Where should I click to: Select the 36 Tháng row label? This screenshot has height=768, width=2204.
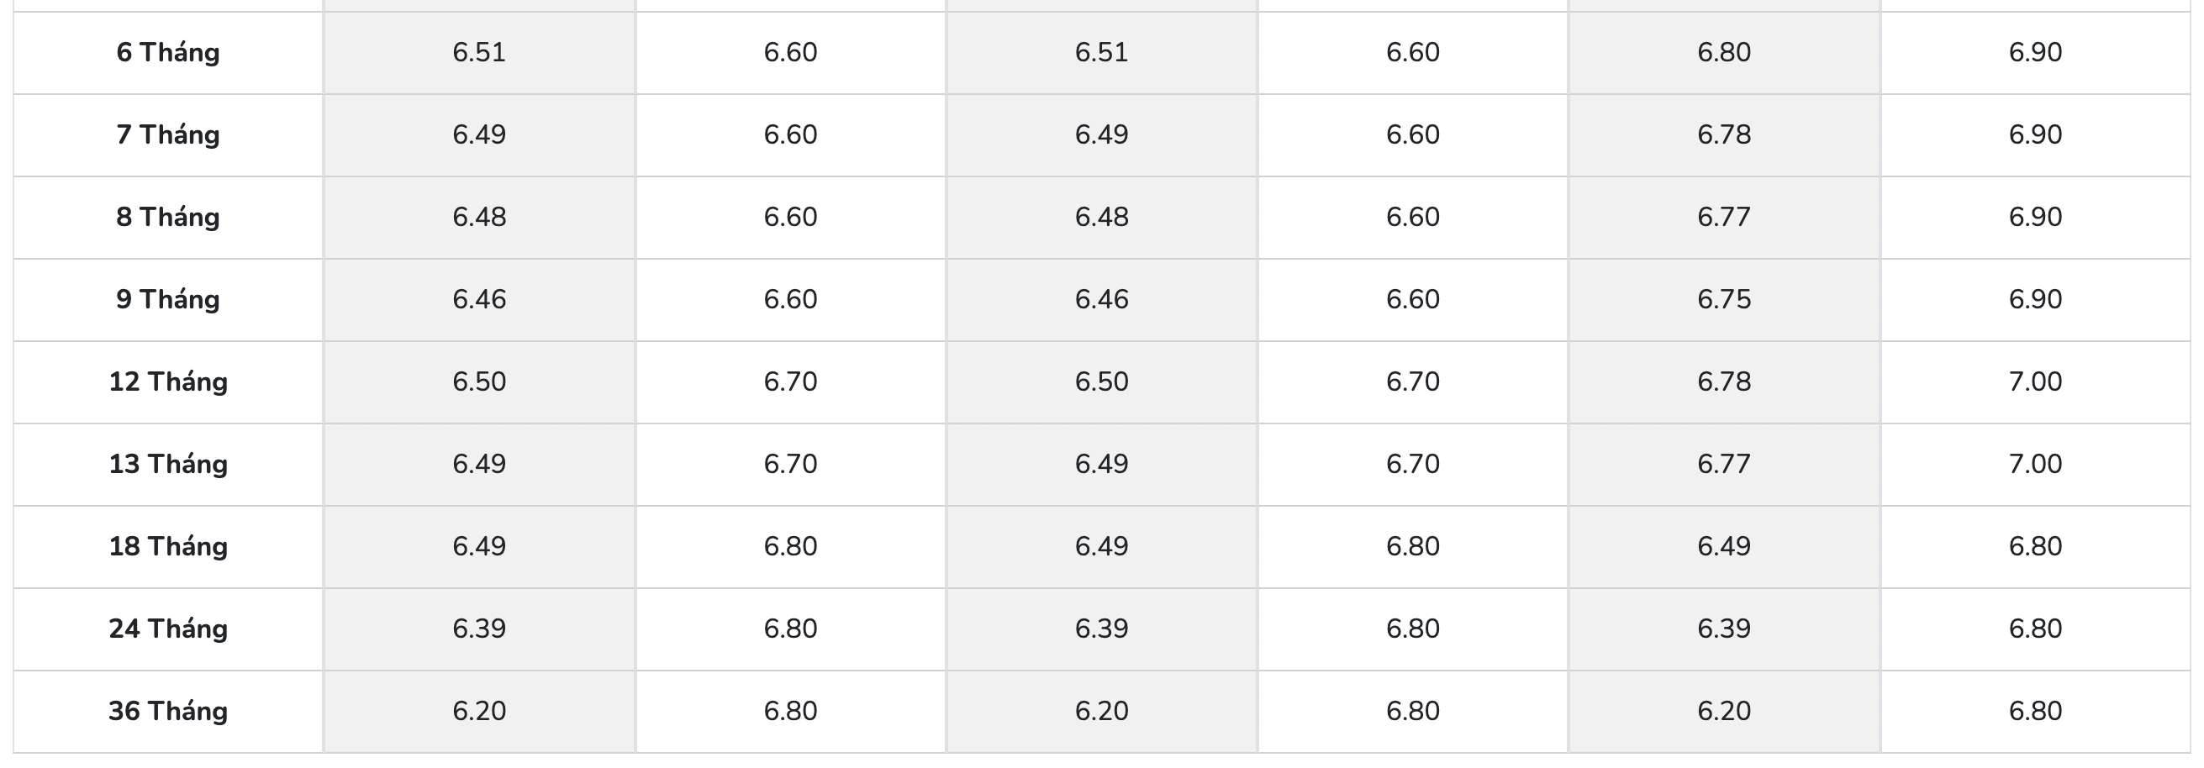(168, 711)
